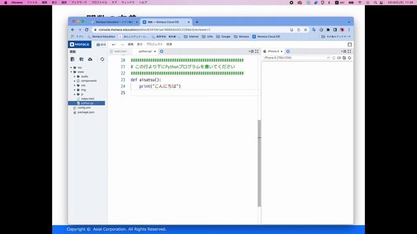Open the Chrome side panel icon
Image resolution: width=417 pixels, height=234 pixels.
pyautogui.click(x=335, y=30)
